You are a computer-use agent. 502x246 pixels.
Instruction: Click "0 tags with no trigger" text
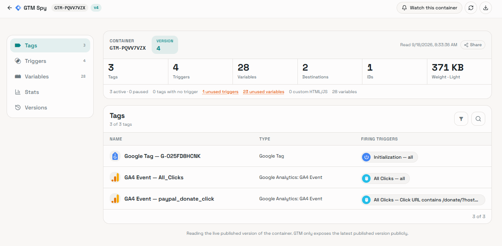tap(175, 92)
